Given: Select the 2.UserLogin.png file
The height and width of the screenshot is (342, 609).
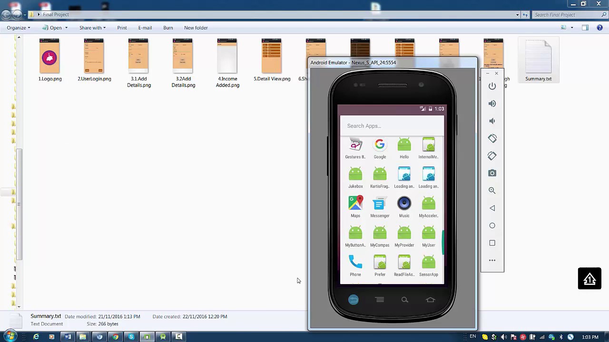Looking at the screenshot, I should pyautogui.click(x=94, y=60).
